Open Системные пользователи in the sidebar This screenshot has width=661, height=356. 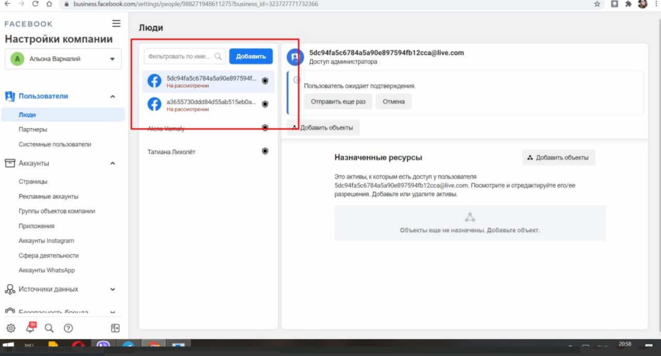55,144
